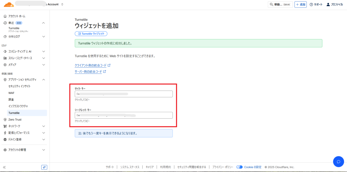Select WAF in the sidebar
347x172 pixels.
(12, 93)
